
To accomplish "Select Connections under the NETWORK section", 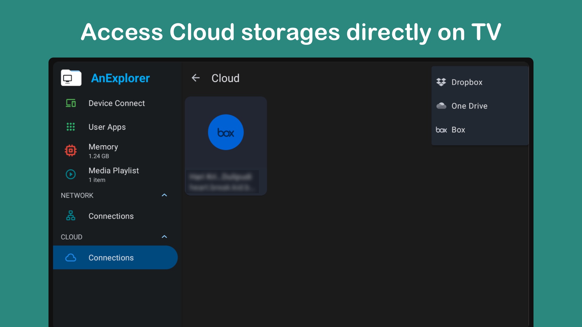I will point(111,216).
